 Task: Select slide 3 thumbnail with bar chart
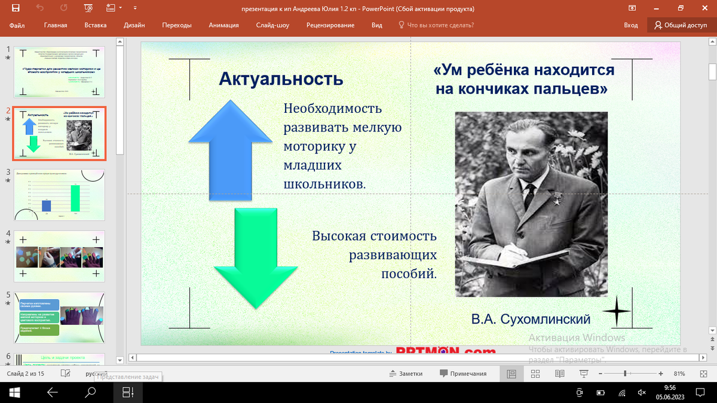59,195
